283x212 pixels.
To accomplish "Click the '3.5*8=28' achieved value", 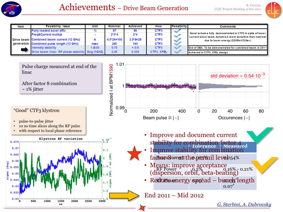I will pyautogui.click(x=135, y=39).
